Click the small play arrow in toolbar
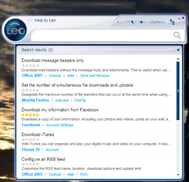 pyautogui.click(x=118, y=22)
